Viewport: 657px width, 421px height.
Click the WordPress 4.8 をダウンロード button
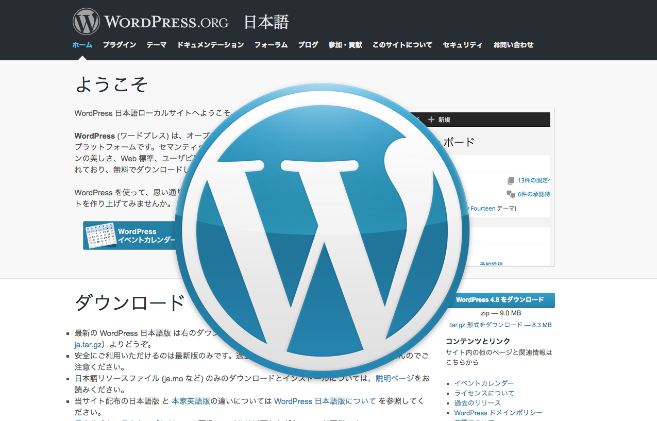[x=502, y=300]
